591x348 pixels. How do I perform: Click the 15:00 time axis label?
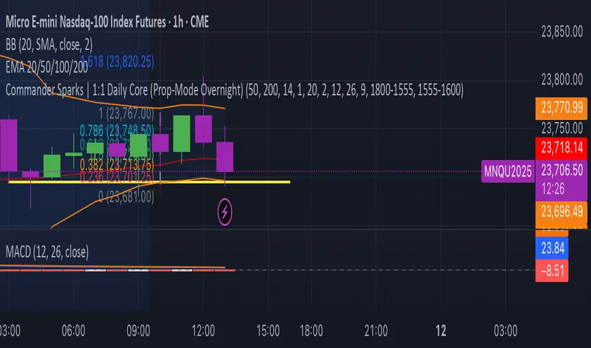point(268,330)
